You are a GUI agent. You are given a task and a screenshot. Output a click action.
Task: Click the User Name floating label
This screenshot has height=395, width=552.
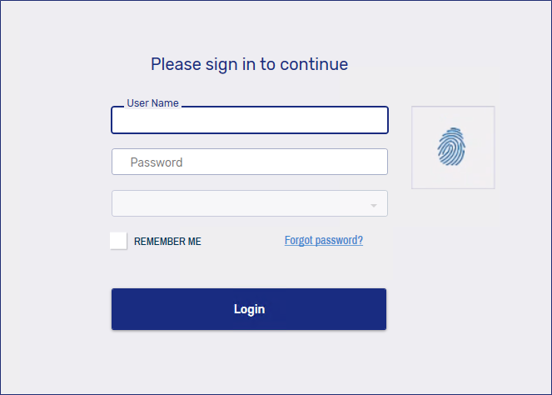152,103
